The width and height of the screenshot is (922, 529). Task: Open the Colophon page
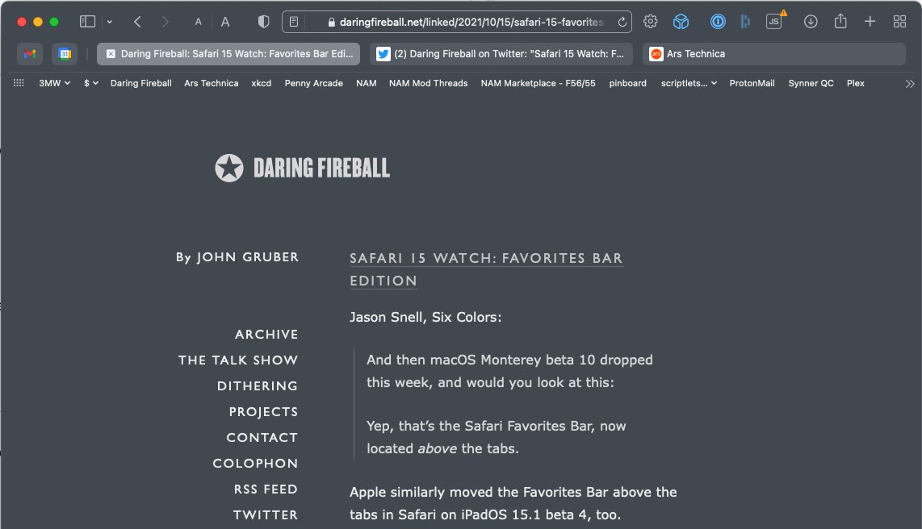coord(255,463)
